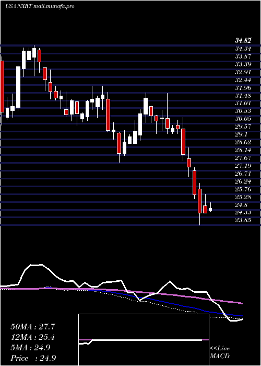
Task: Click the tall red candle at the chart's left edge
Action: (x=2, y=86)
